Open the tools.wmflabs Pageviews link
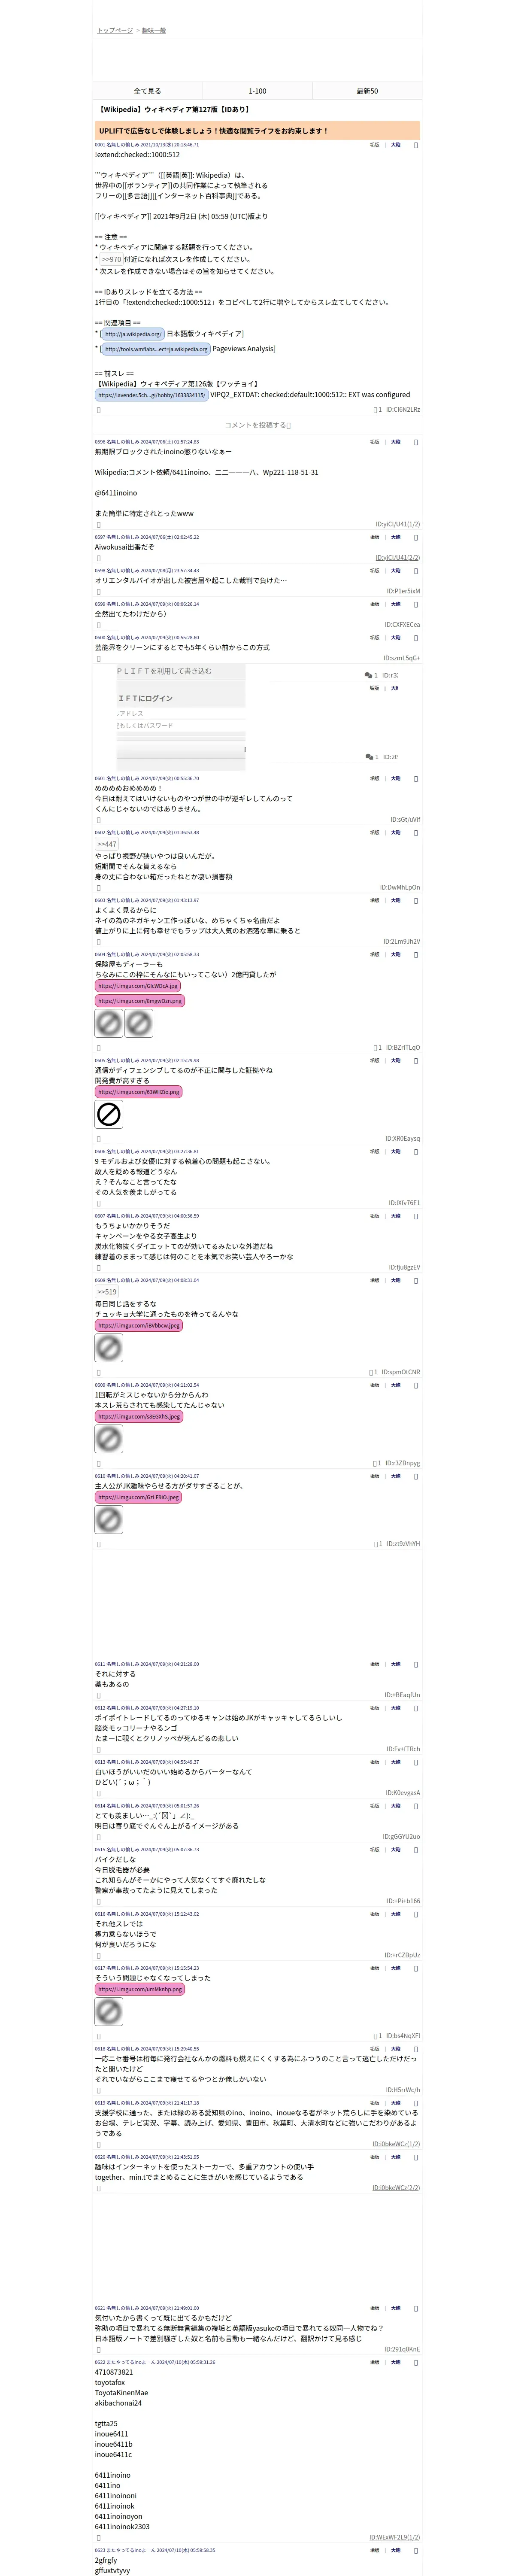Image resolution: width=515 pixels, height=2576 pixels. [155, 349]
